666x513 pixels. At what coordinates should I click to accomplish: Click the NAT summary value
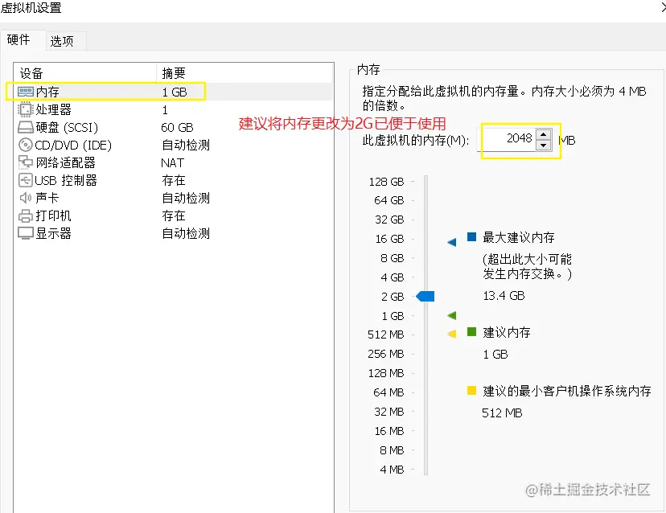[x=172, y=162]
